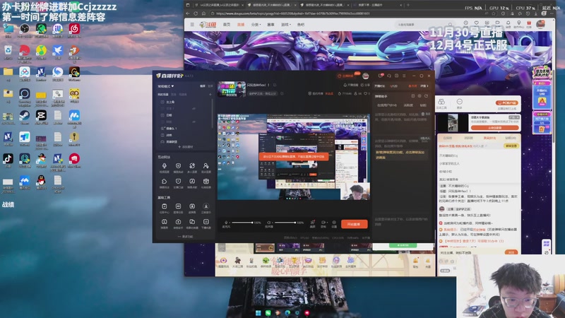565x318 pixels.
Task: Open Recycle Bin desktop icon
Action: 8,52
